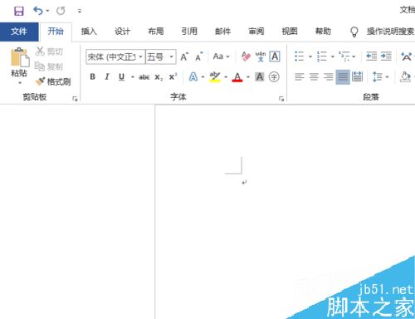Center-align the text
The width and height of the screenshot is (415, 319).
click(314, 76)
